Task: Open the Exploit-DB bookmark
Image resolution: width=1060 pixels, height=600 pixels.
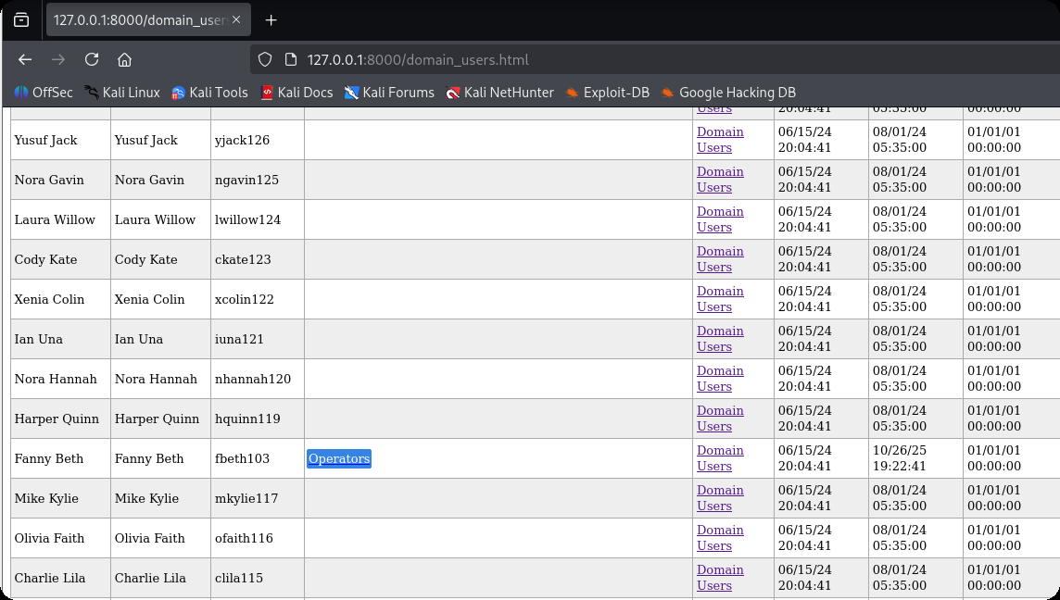Action: click(x=607, y=93)
